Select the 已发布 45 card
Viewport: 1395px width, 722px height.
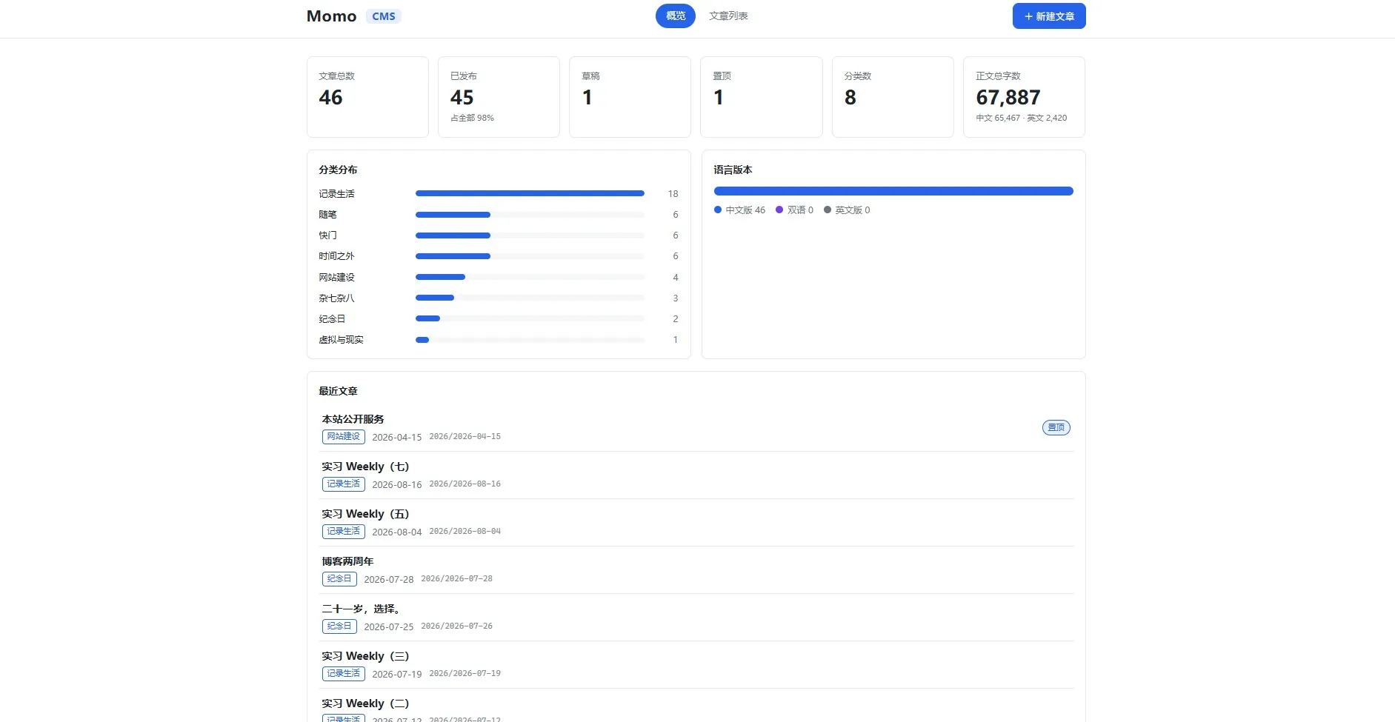499,97
